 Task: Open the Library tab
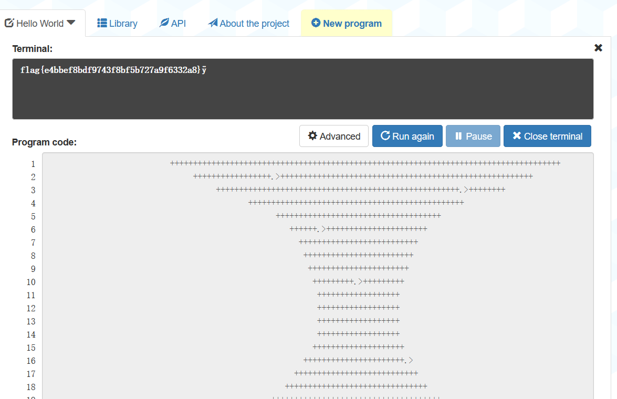coord(117,23)
